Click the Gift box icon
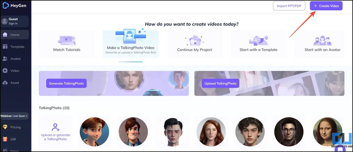Screen dimensions: 353x152 [5, 139]
